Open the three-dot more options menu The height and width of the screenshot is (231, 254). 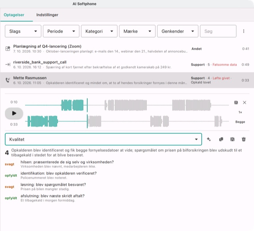[x=244, y=31]
